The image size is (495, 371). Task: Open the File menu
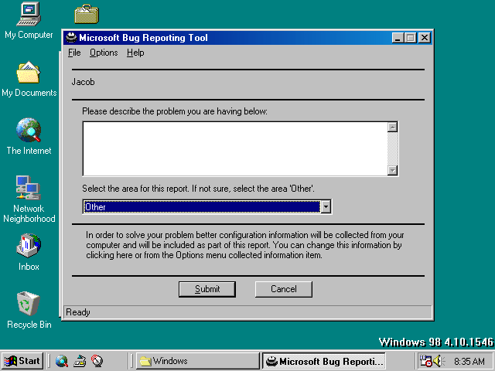click(x=74, y=53)
